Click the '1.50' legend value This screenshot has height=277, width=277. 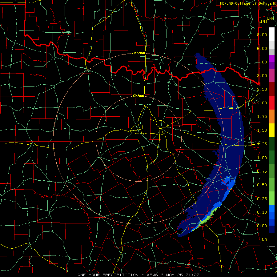[x=262, y=130]
